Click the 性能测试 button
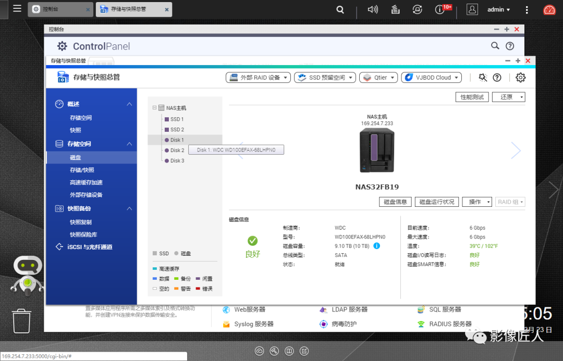 tap(472, 97)
